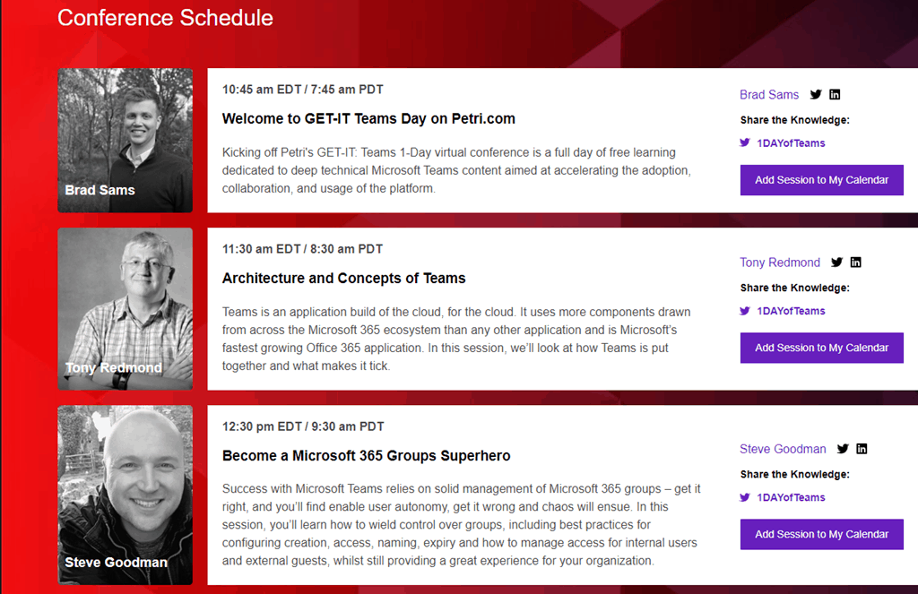Image resolution: width=918 pixels, height=594 pixels.
Task: Open the Tony Redmond speaker name link
Action: (780, 263)
